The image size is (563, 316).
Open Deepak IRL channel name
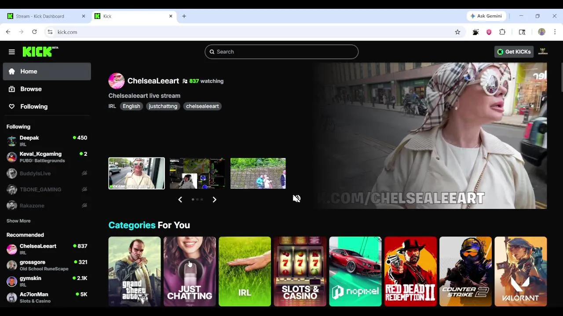(29, 138)
